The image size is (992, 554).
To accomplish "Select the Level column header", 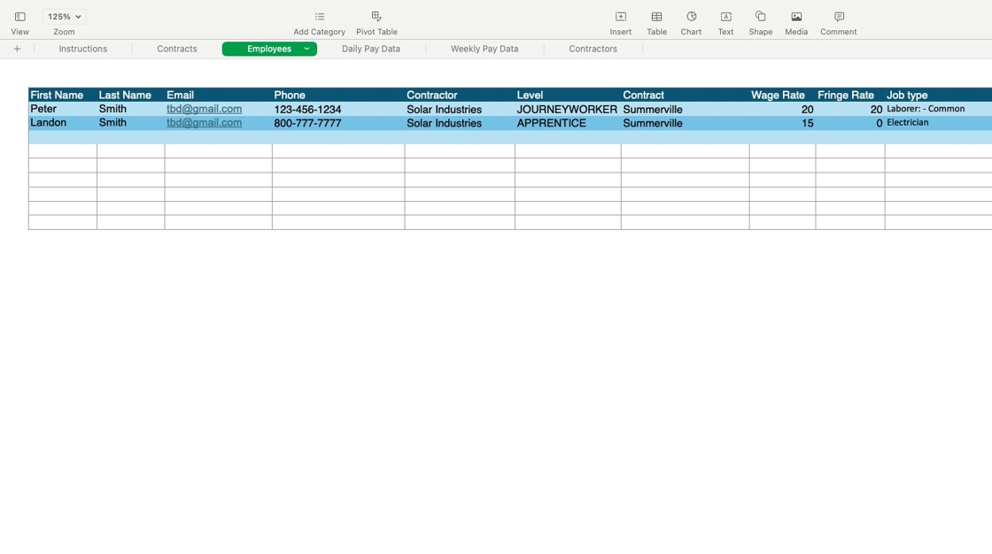I will click(568, 95).
